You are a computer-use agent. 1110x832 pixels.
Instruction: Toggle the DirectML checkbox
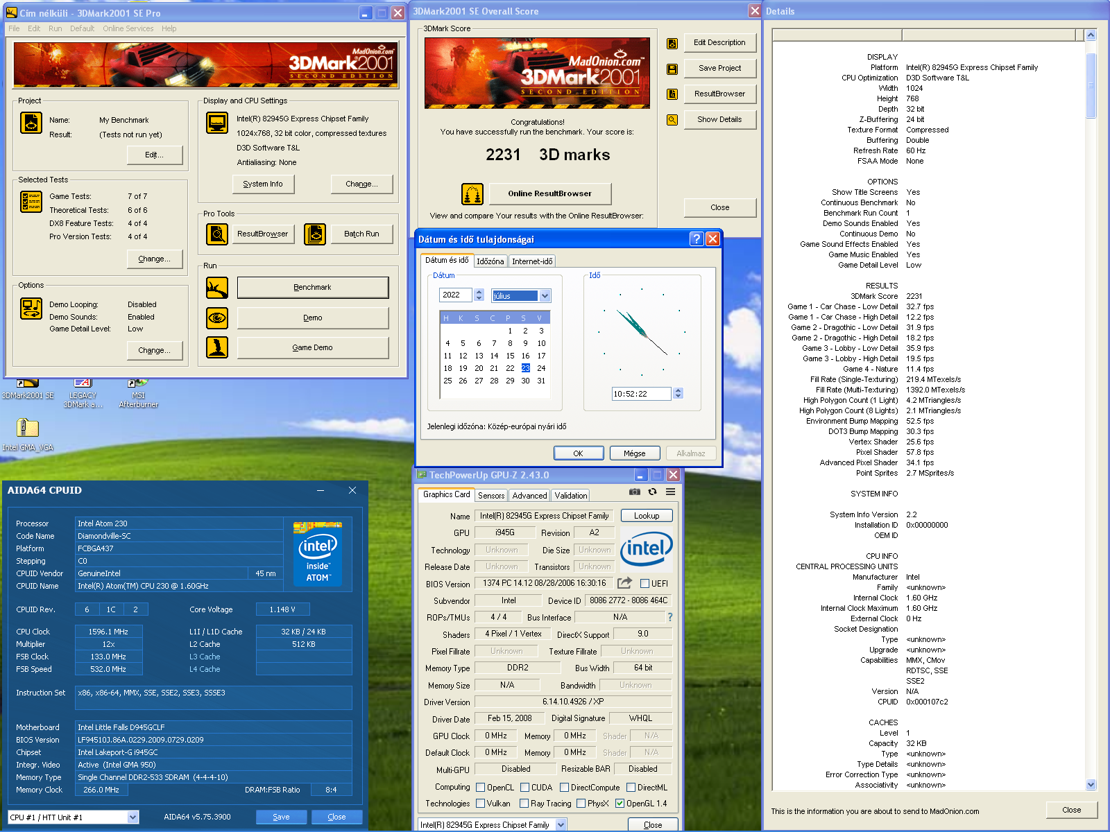coord(631,788)
